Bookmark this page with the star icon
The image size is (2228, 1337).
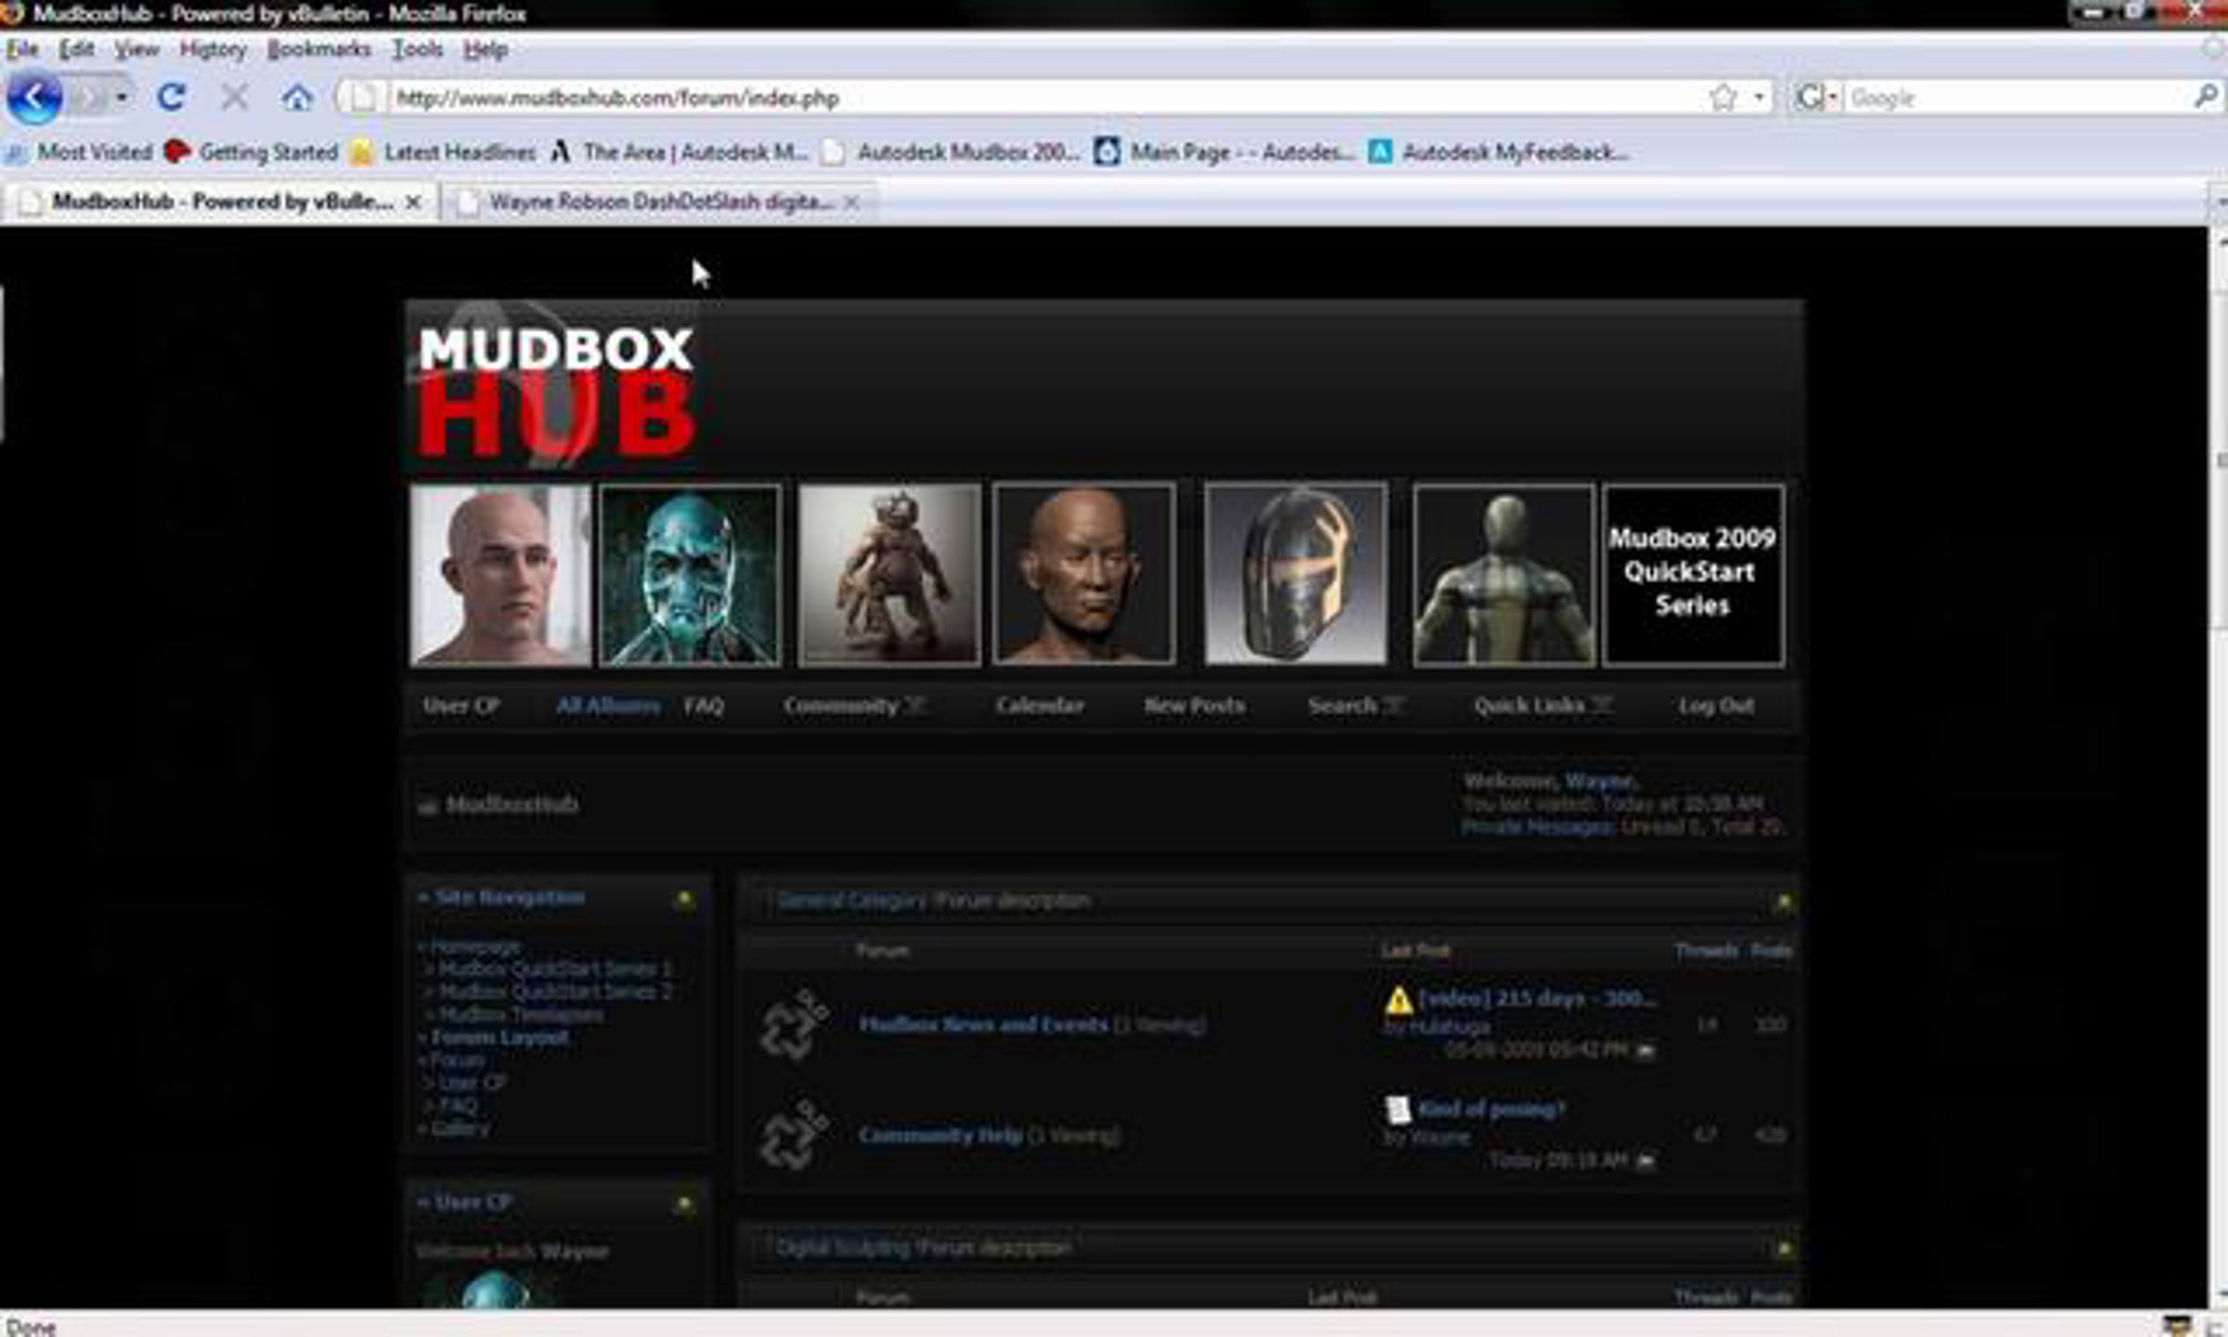[1722, 97]
